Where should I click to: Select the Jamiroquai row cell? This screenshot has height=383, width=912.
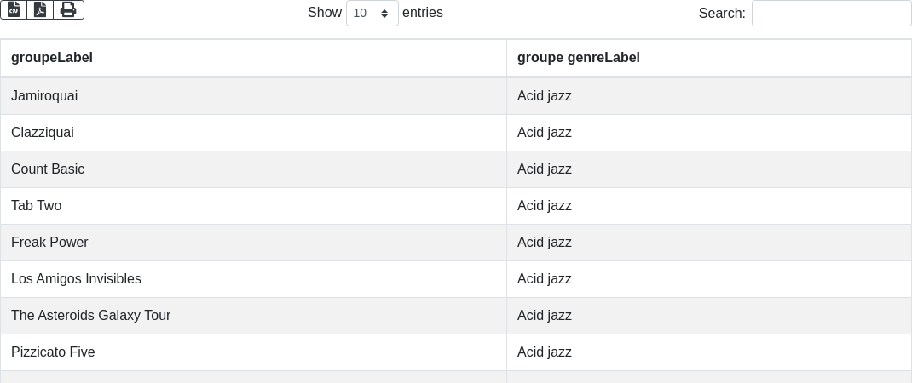(x=44, y=96)
